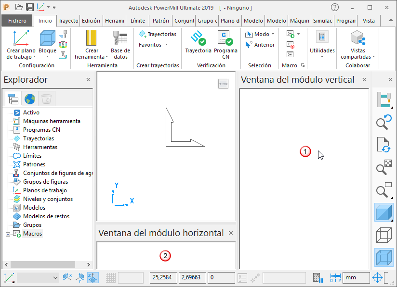Switch to the Edición ribbon tab
The image size is (397, 287).
[91, 21]
